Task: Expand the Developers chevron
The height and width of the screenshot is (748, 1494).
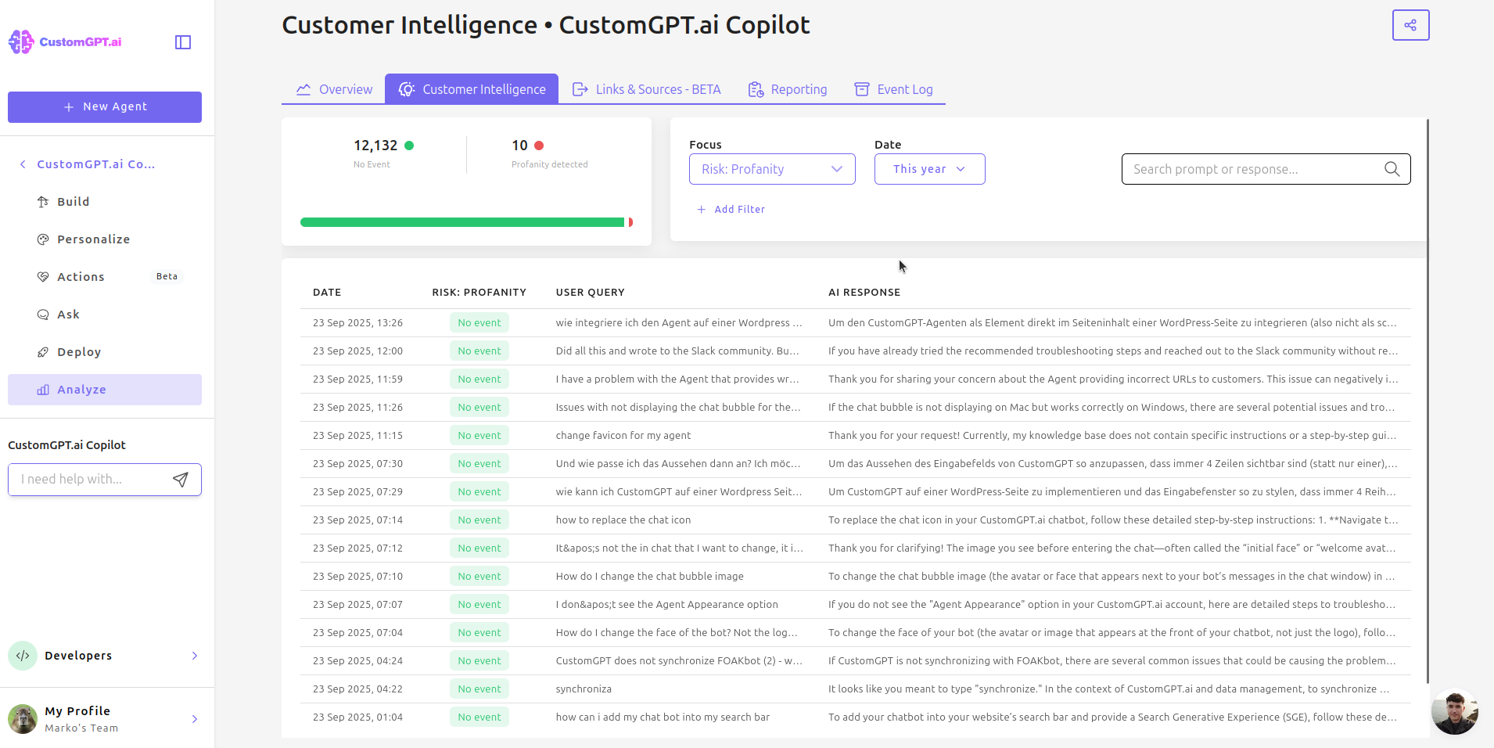Action: (x=195, y=656)
